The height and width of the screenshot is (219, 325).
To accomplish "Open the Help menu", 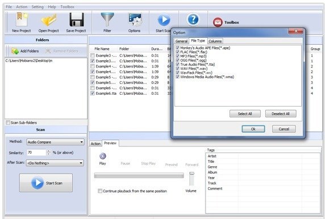I will point(52,7).
